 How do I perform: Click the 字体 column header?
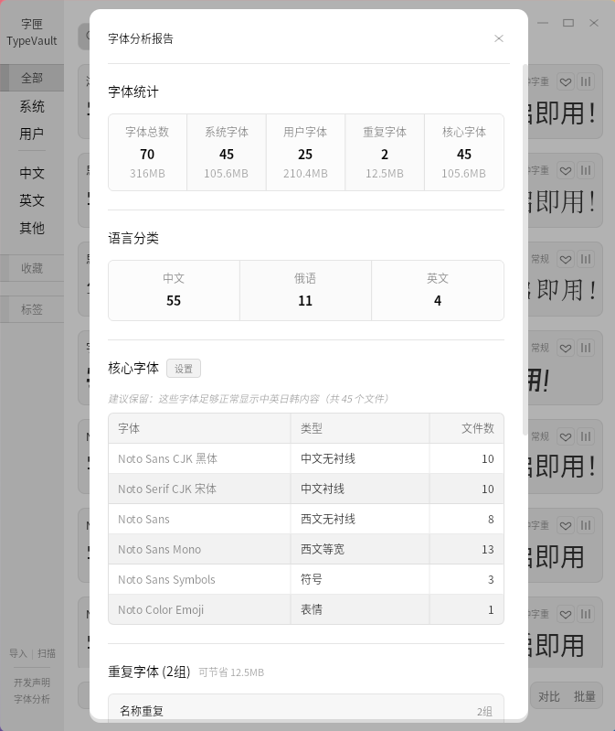199,428
